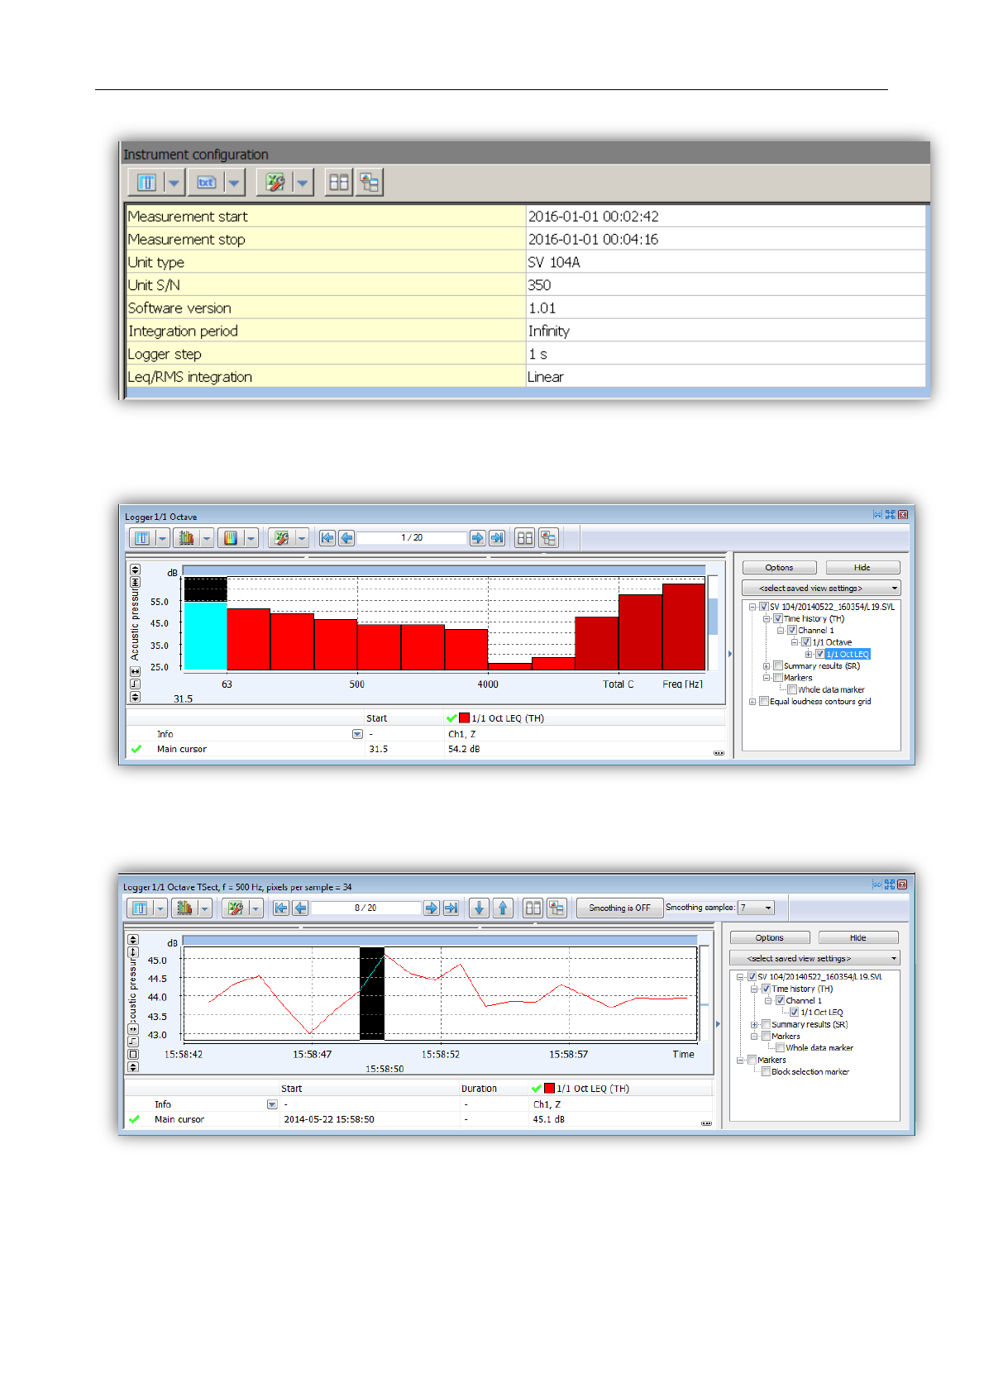Select Unit type row in configuration table
The width and height of the screenshot is (984, 1392).
pyautogui.click(x=525, y=262)
